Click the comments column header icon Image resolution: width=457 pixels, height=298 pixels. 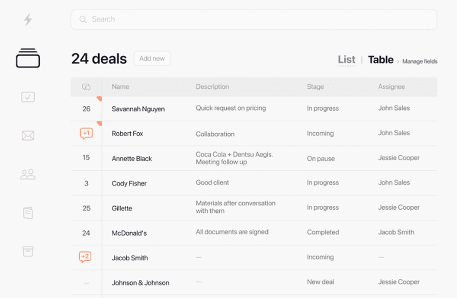pos(86,87)
